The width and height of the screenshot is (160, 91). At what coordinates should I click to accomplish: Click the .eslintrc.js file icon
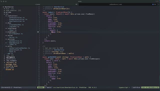(4, 63)
